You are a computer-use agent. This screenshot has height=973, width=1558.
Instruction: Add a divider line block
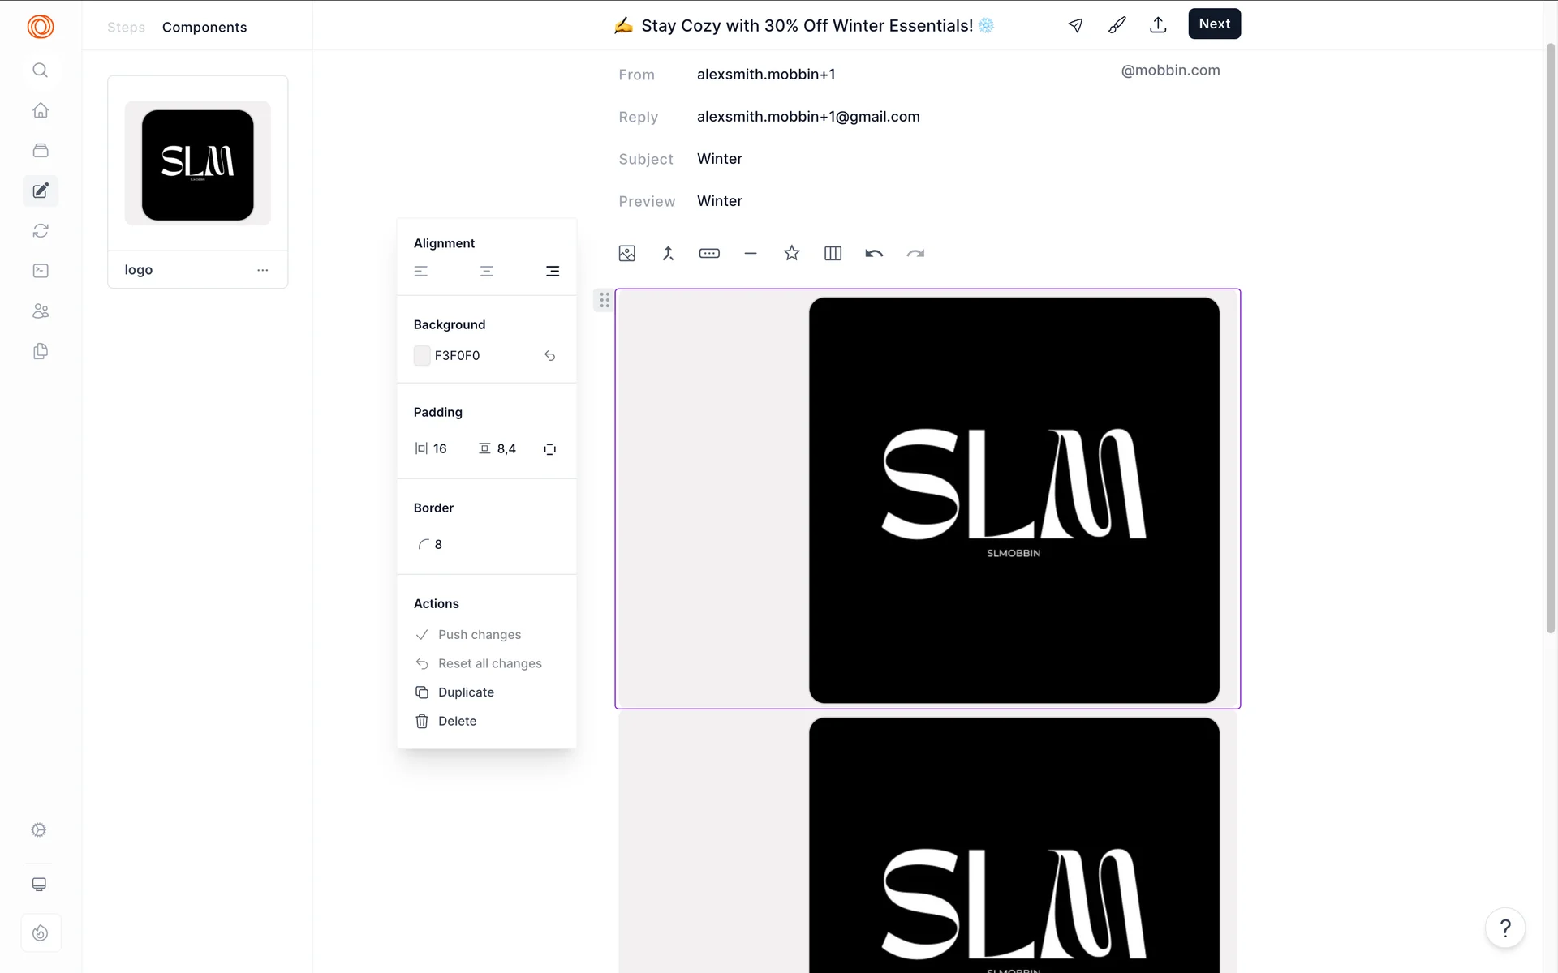point(751,254)
